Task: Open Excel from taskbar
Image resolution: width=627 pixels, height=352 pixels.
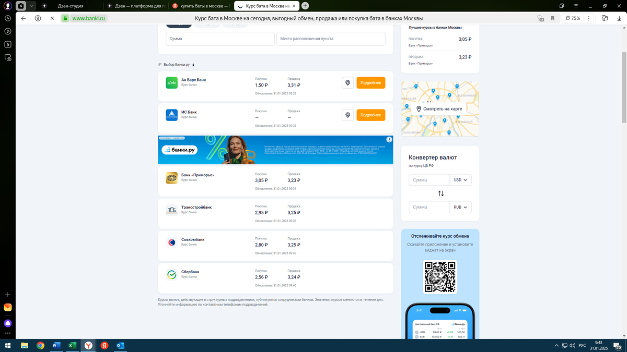Action: pyautogui.click(x=73, y=345)
